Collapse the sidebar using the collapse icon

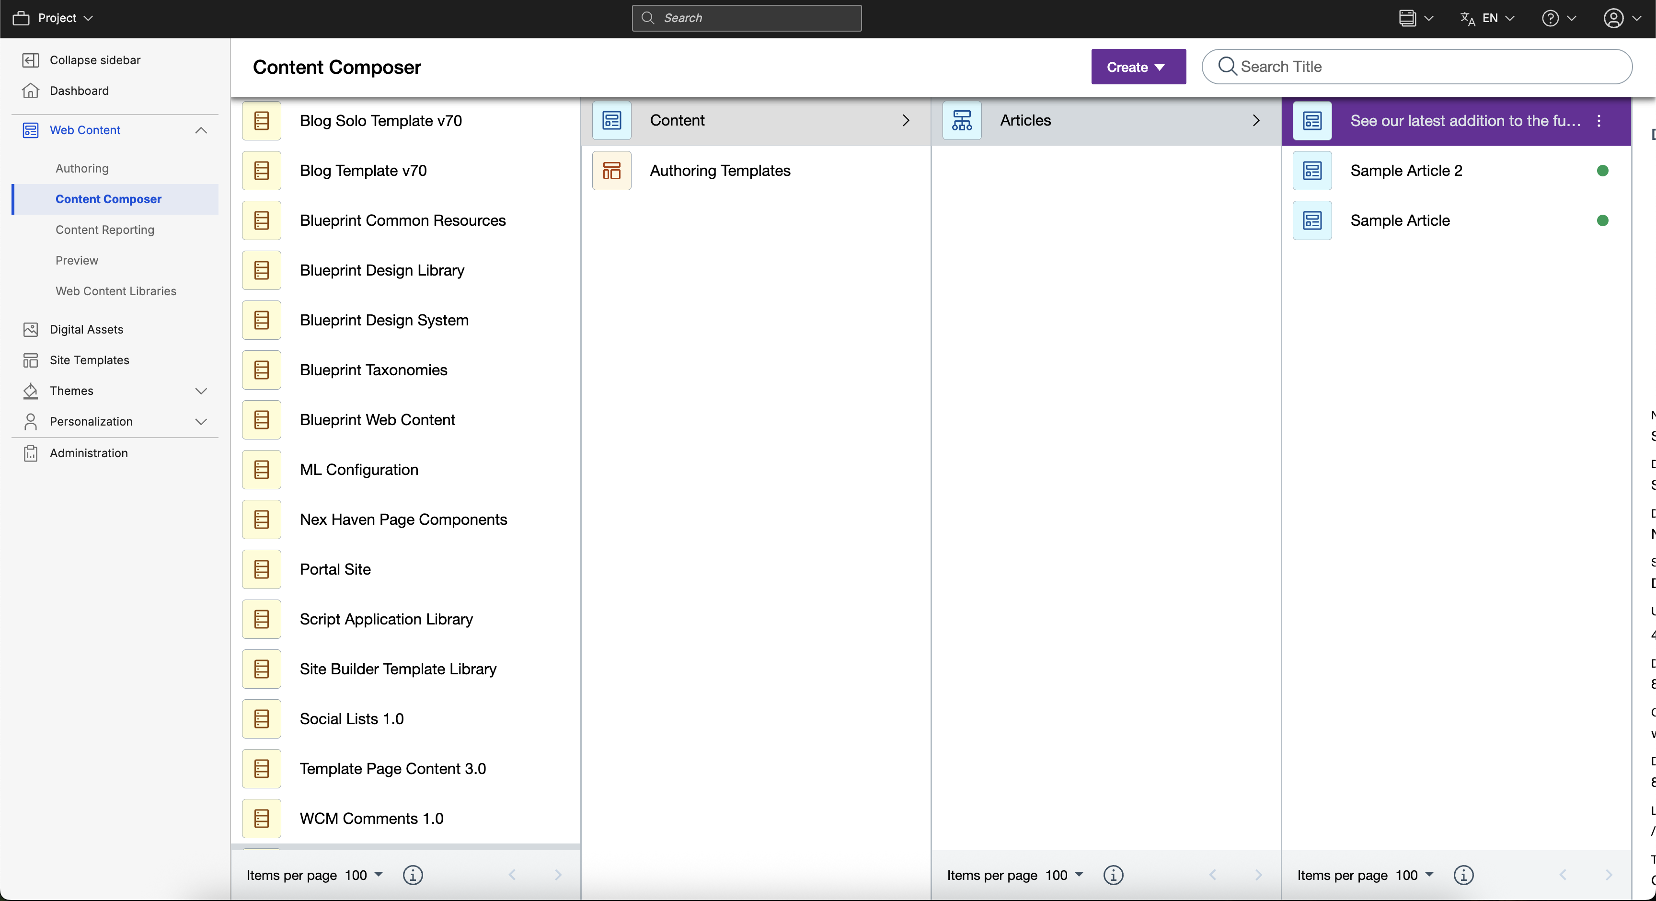coord(30,60)
